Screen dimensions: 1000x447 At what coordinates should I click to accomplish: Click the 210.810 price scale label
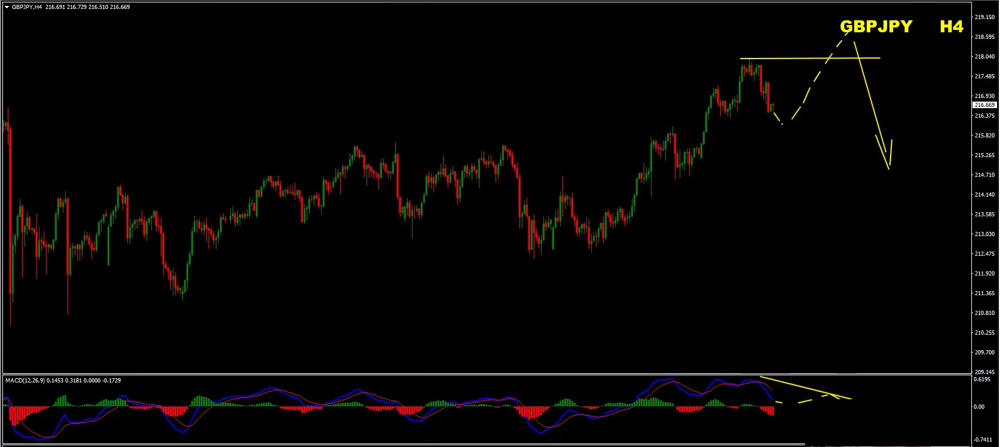point(984,313)
